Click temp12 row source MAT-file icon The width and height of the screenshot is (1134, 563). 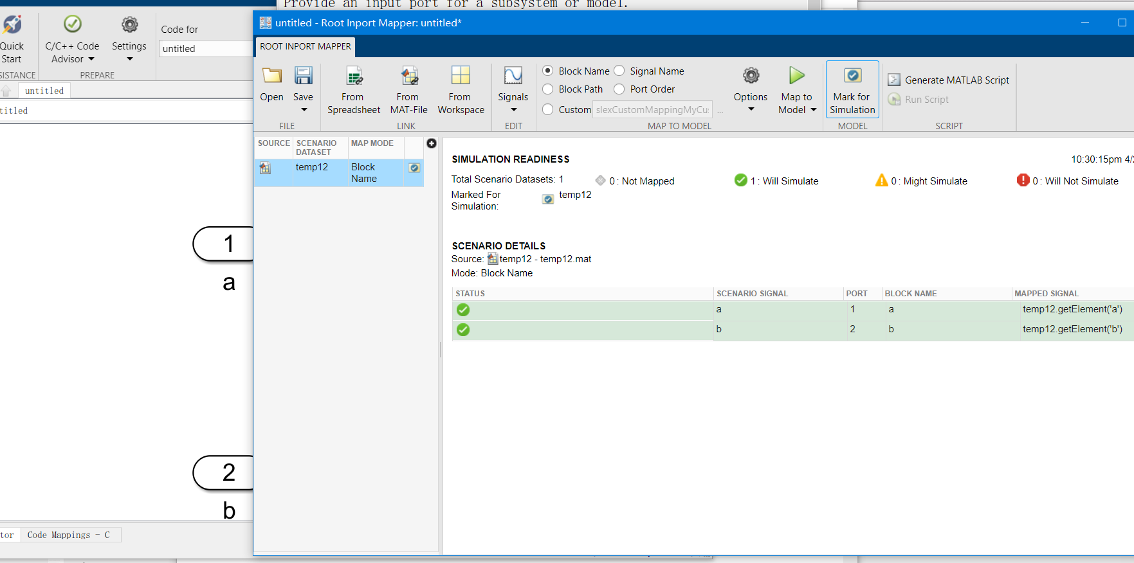tap(265, 168)
